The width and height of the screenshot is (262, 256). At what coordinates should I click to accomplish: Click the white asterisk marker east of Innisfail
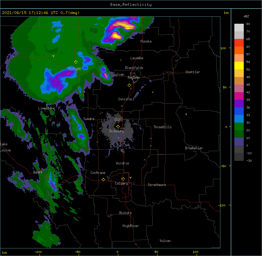point(153,92)
